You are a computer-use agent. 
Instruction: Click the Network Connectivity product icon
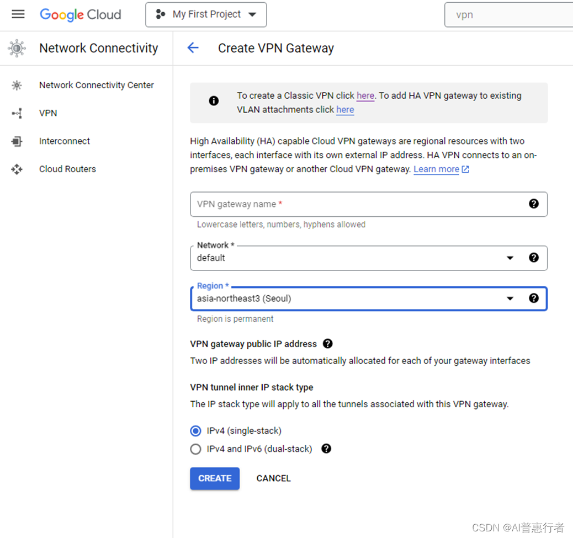17,48
